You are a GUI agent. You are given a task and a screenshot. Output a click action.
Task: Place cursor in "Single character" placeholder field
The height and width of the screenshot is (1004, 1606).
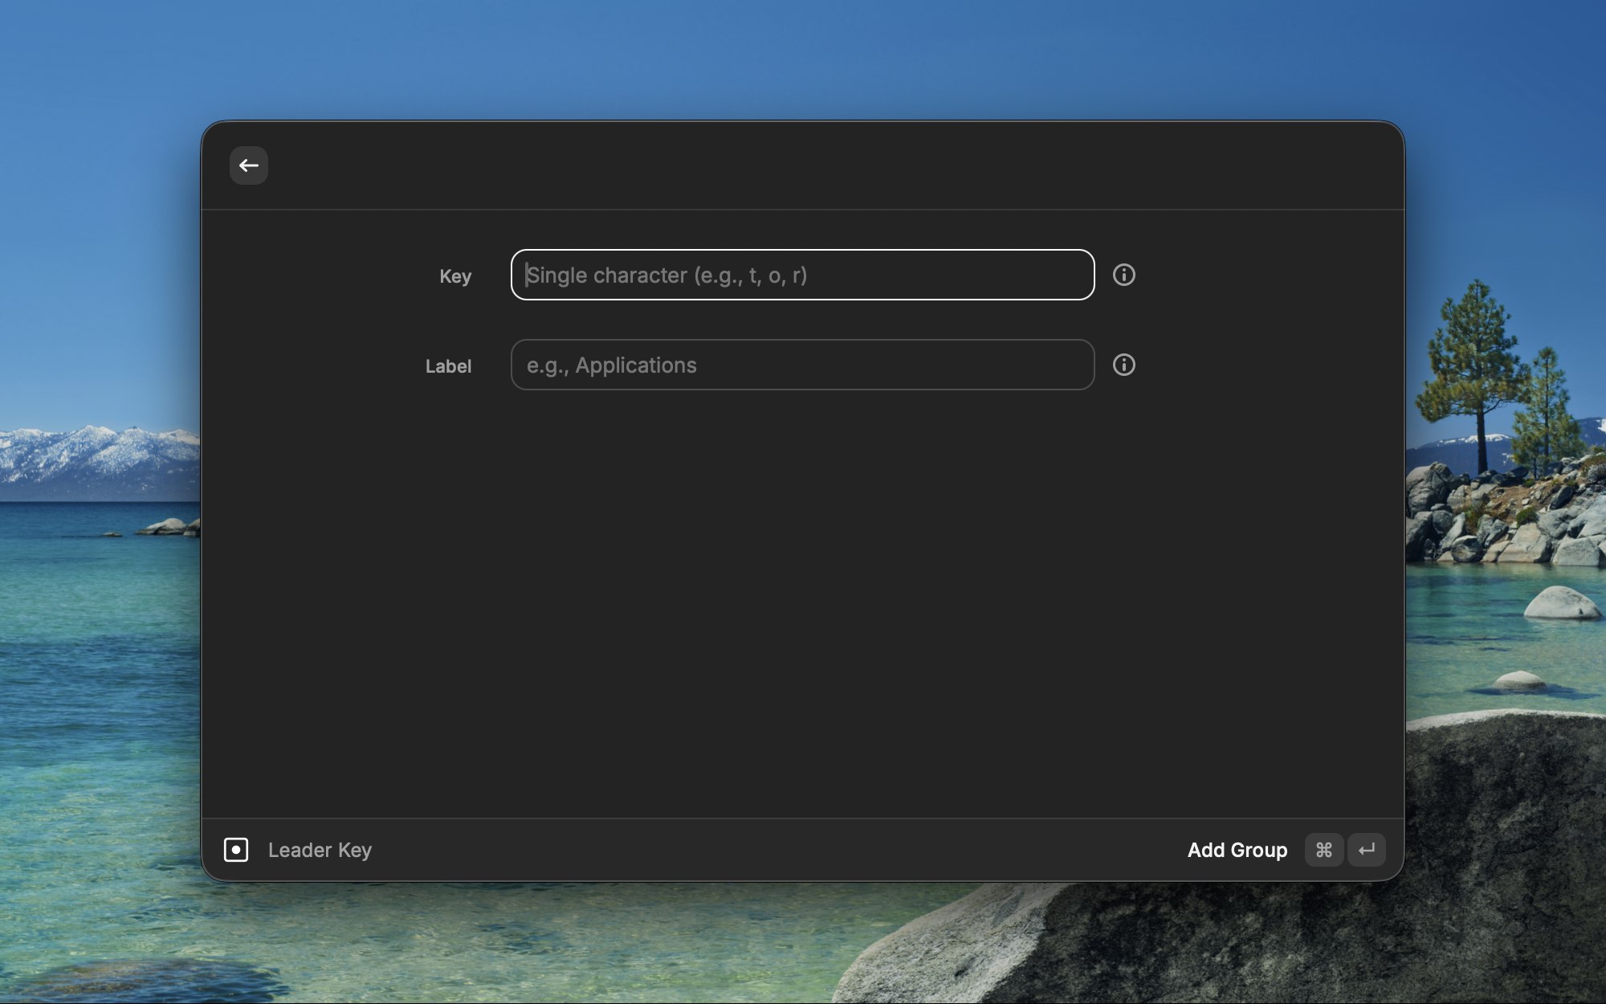pyautogui.click(x=802, y=275)
